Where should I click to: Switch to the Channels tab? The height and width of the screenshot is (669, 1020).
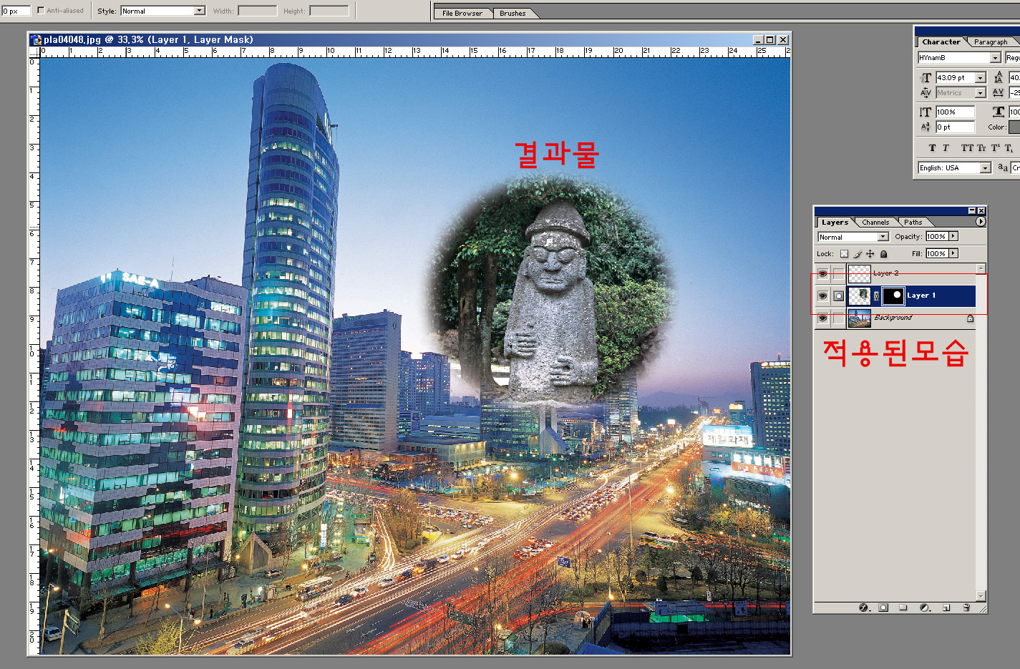pos(875,223)
